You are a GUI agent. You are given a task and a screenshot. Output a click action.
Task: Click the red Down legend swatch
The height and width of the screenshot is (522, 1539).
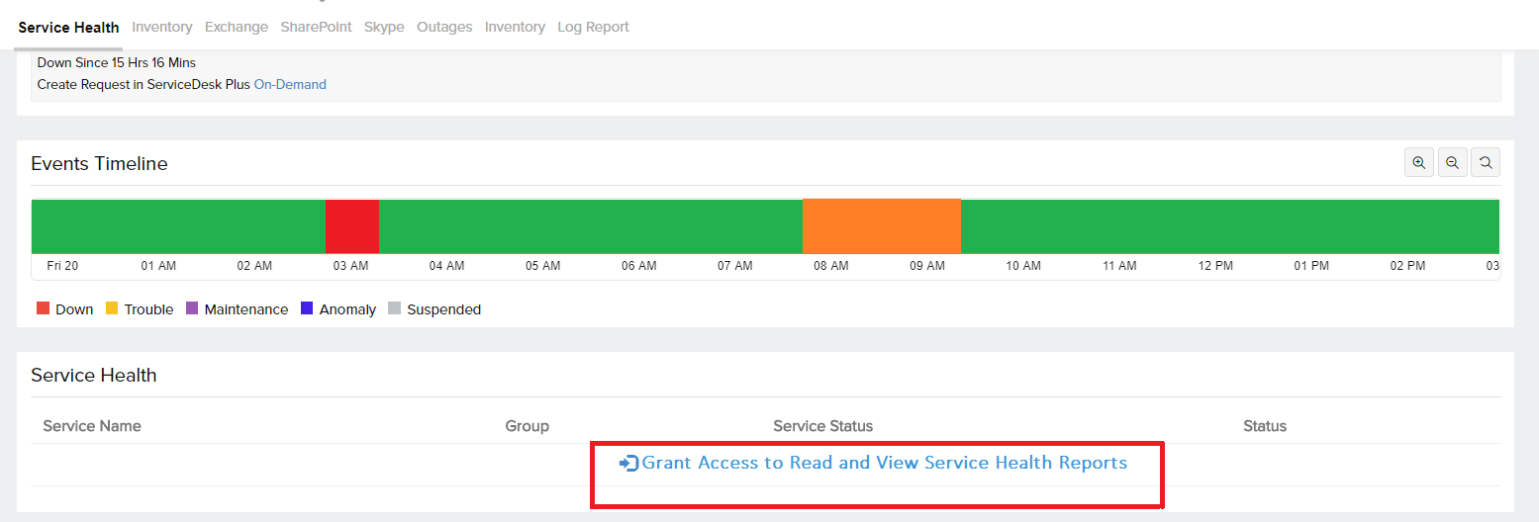(x=43, y=309)
